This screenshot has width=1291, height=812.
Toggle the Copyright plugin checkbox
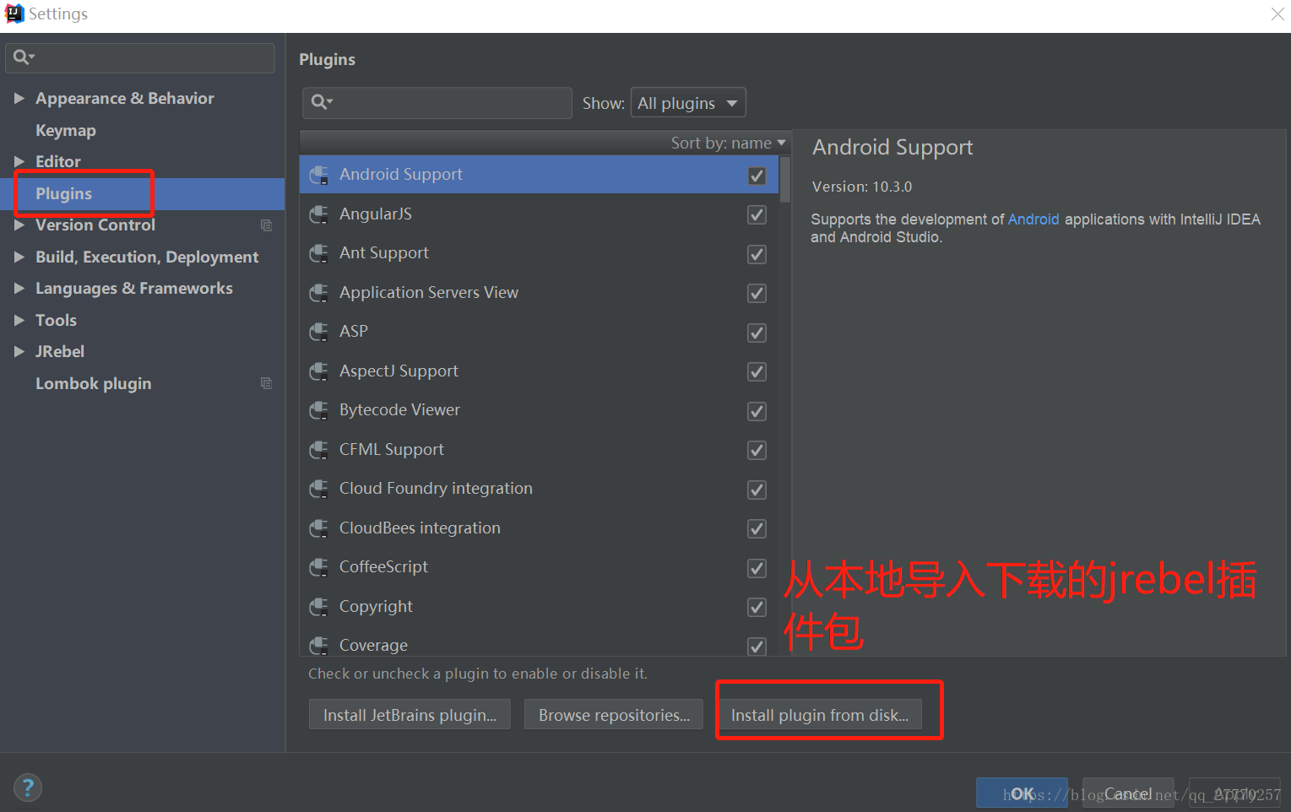tap(757, 608)
